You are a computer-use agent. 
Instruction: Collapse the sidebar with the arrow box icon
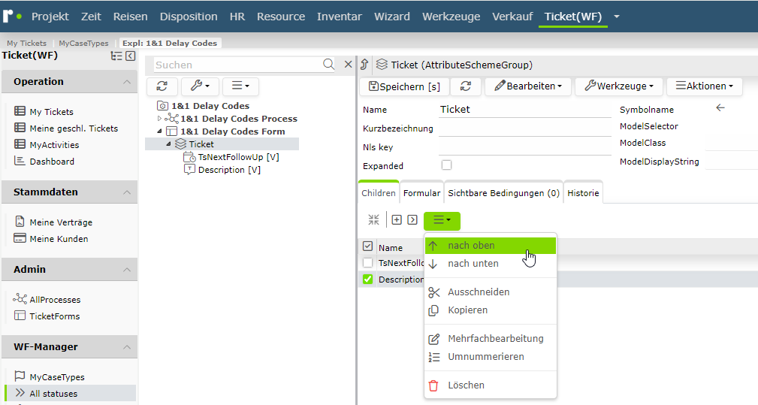pyautogui.click(x=131, y=56)
